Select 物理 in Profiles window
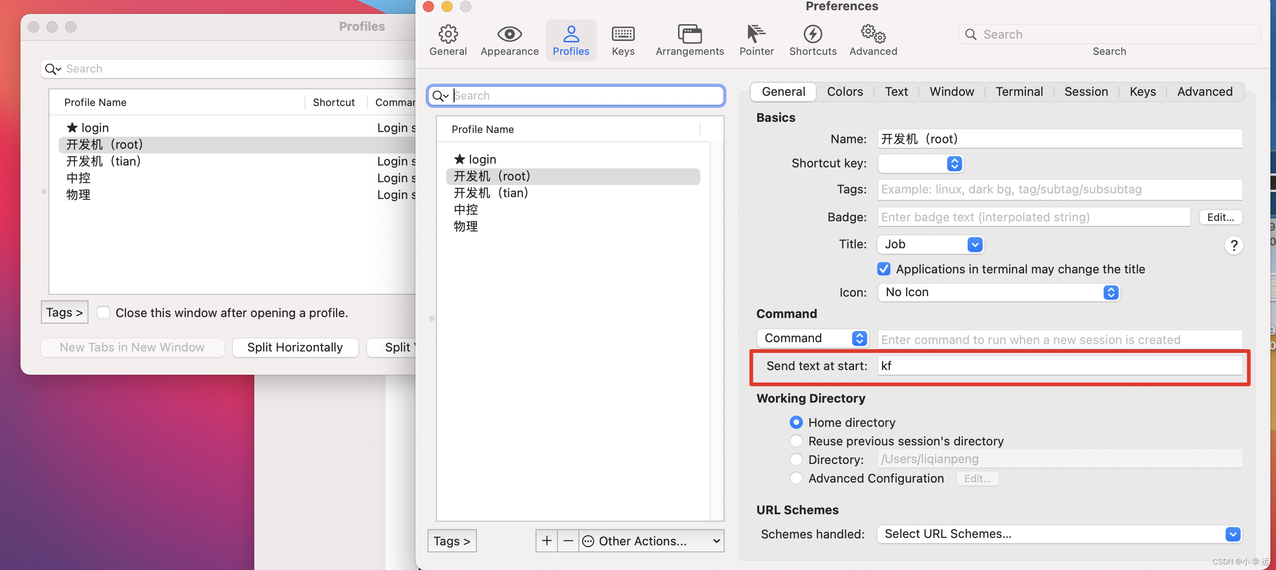The image size is (1276, 570). tap(237, 195)
